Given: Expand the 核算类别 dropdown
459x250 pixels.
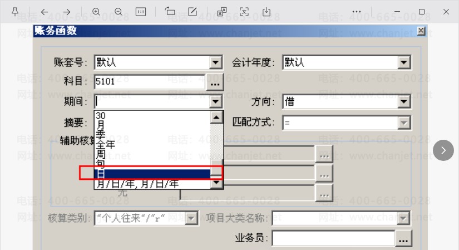Looking at the screenshot, I should (191, 218).
